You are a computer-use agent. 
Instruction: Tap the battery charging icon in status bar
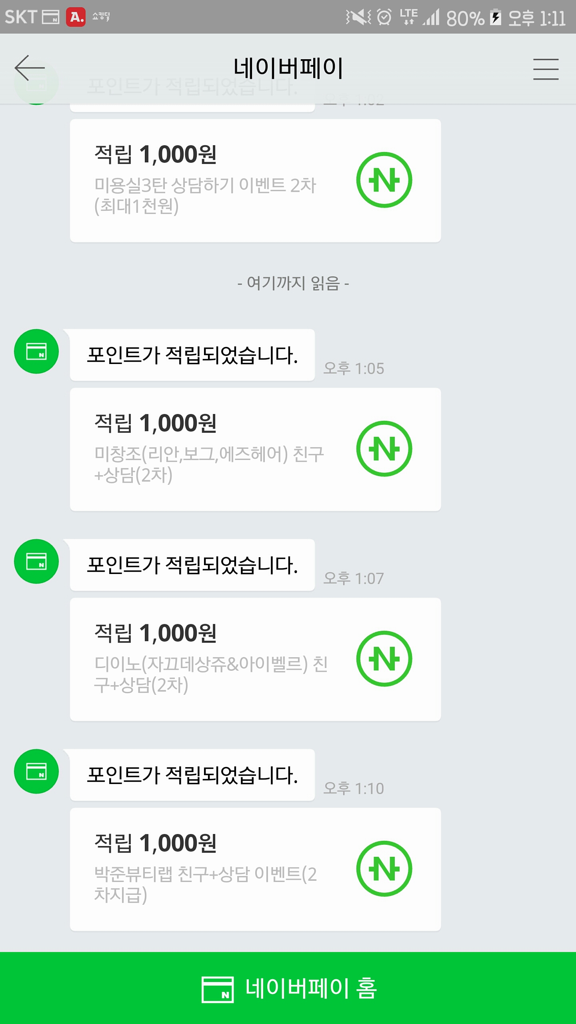coord(496,17)
